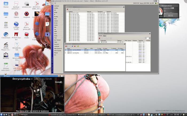Open the Chromium browser desktop icon
Screen dimensions: 187x116
point(6,35)
